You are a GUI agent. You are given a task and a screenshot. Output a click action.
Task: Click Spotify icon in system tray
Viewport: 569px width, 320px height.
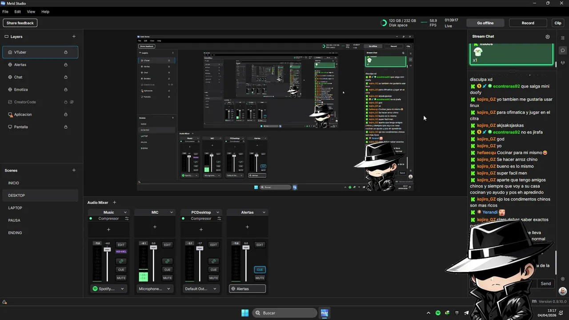tap(438, 313)
